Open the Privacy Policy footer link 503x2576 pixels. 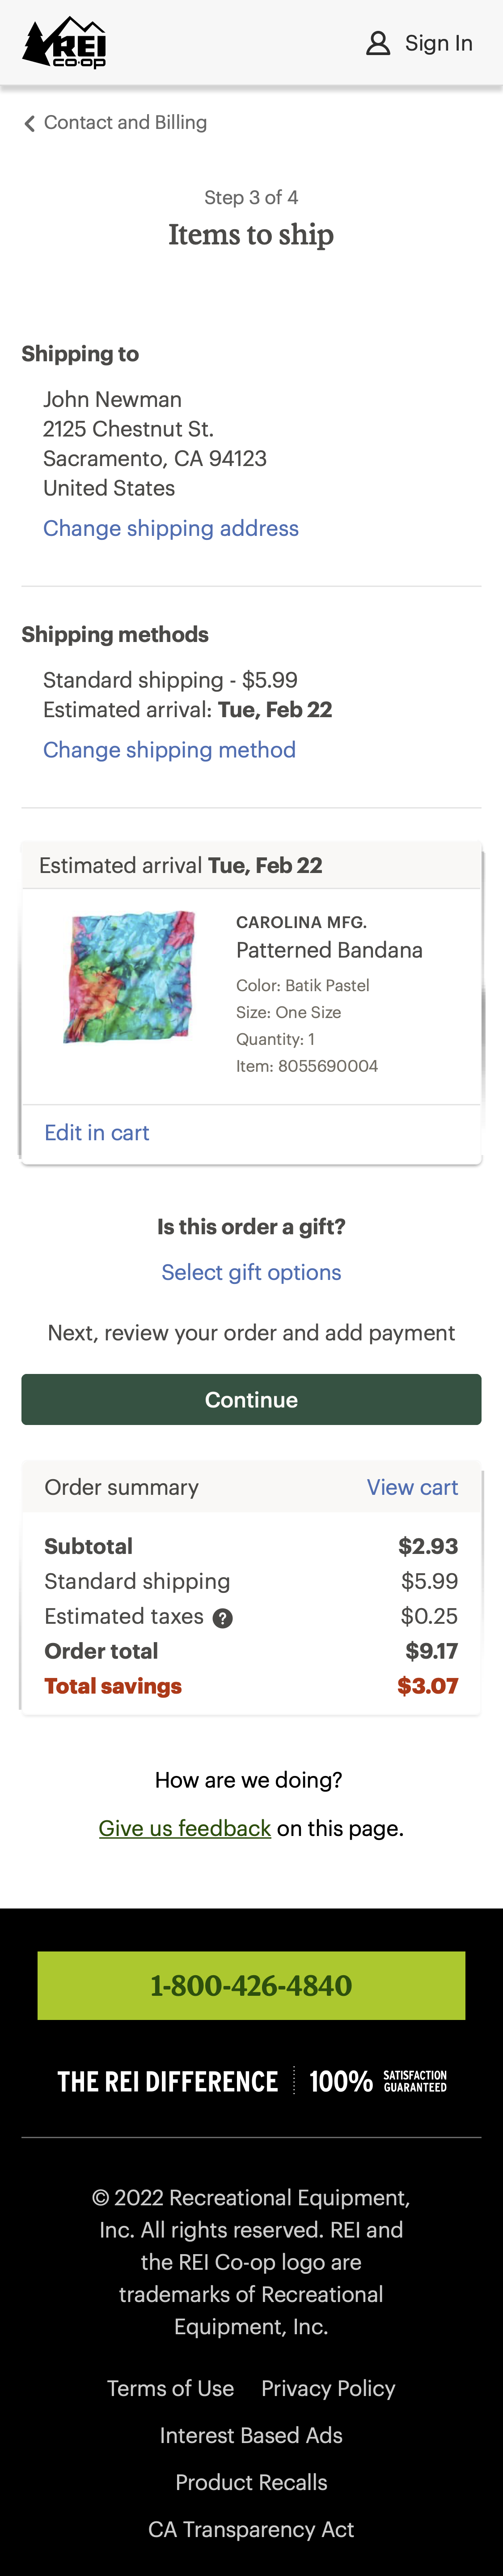(x=328, y=2388)
